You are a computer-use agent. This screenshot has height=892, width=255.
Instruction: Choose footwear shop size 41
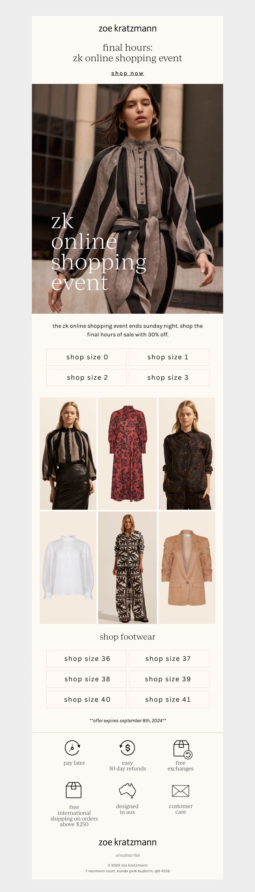[169, 700]
